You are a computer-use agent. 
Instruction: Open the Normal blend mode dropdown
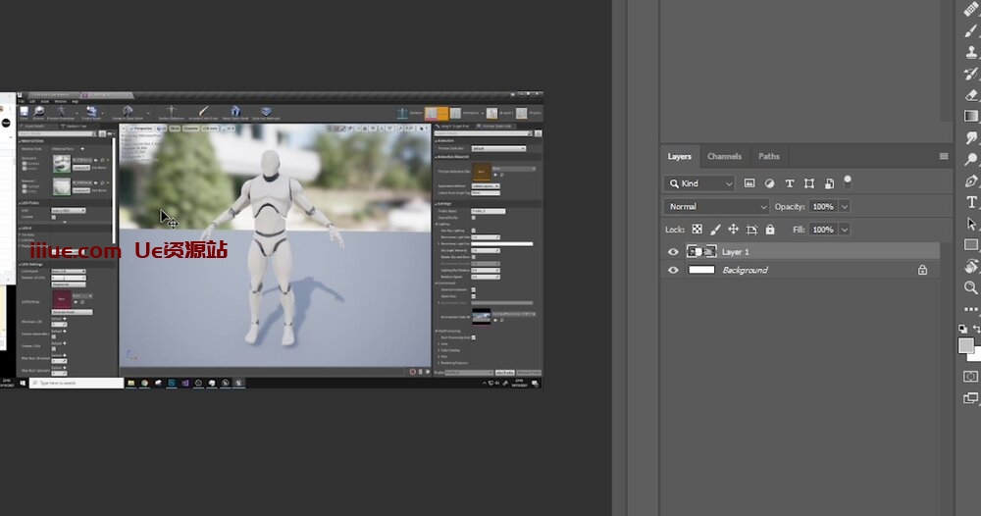[x=717, y=207]
